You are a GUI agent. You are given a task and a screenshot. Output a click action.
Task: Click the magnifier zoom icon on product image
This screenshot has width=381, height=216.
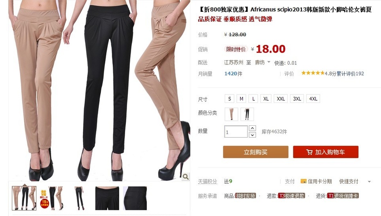(186, 176)
